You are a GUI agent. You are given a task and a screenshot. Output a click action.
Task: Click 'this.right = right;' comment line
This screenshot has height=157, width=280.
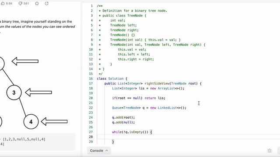tap(136, 59)
